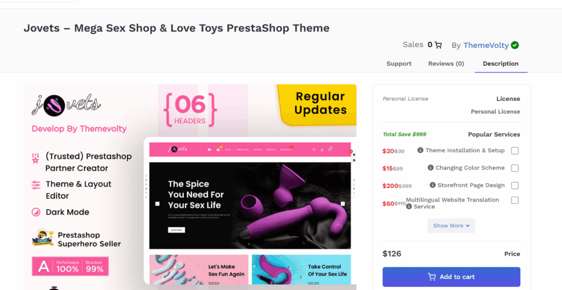The image size is (562, 290).
Task: Click the Jovets logo in preview image
Action: coord(66,105)
